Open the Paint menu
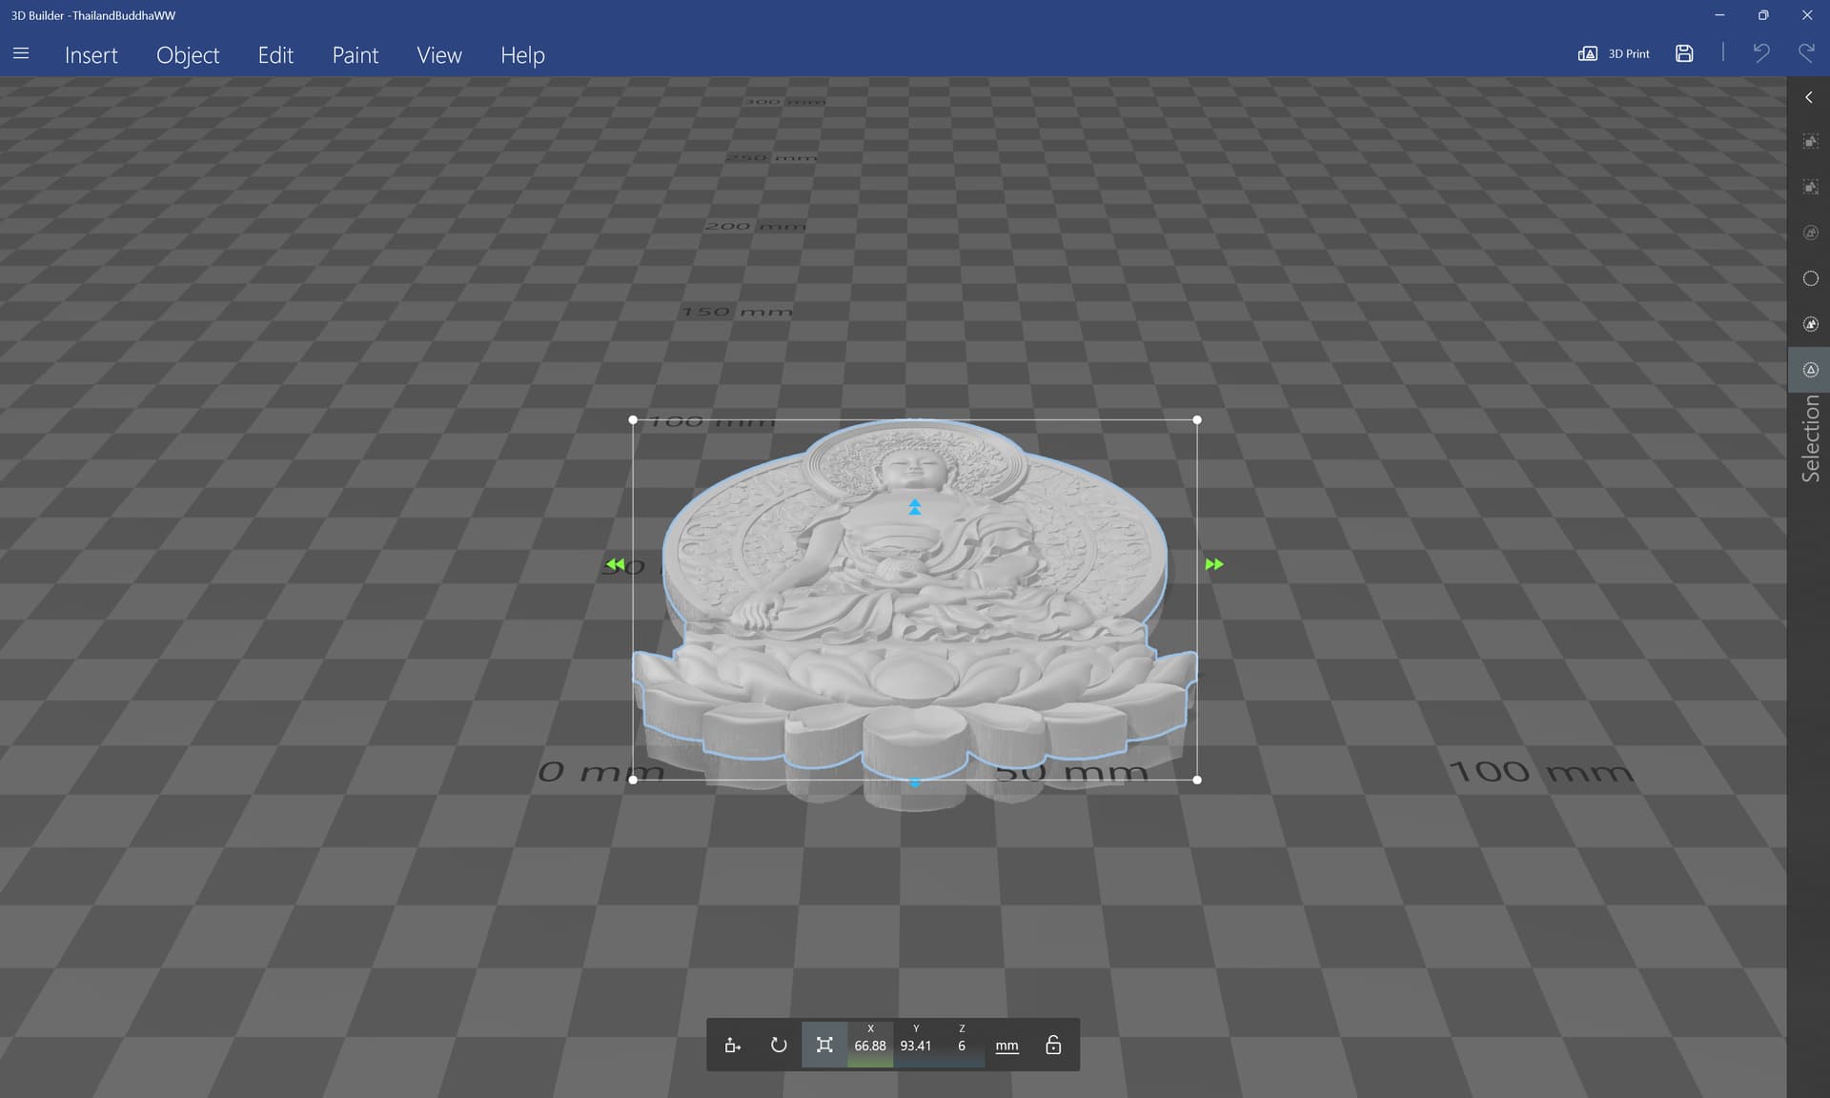Image resolution: width=1830 pixels, height=1098 pixels. click(355, 55)
